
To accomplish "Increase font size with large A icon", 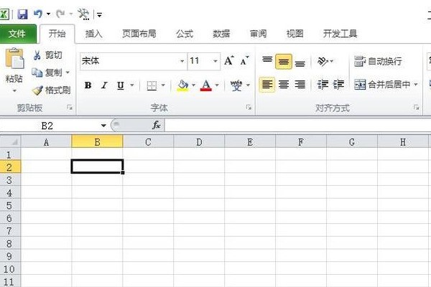I will point(228,61).
